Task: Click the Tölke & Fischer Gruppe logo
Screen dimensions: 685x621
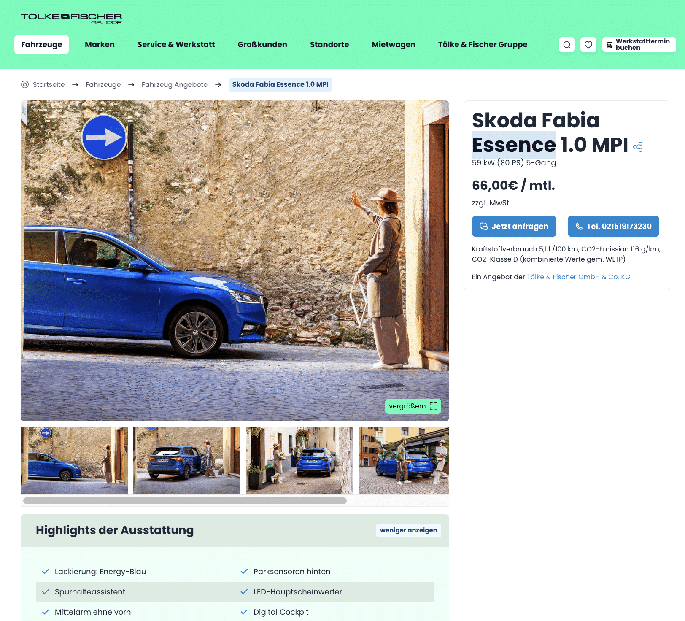Action: coord(71,19)
